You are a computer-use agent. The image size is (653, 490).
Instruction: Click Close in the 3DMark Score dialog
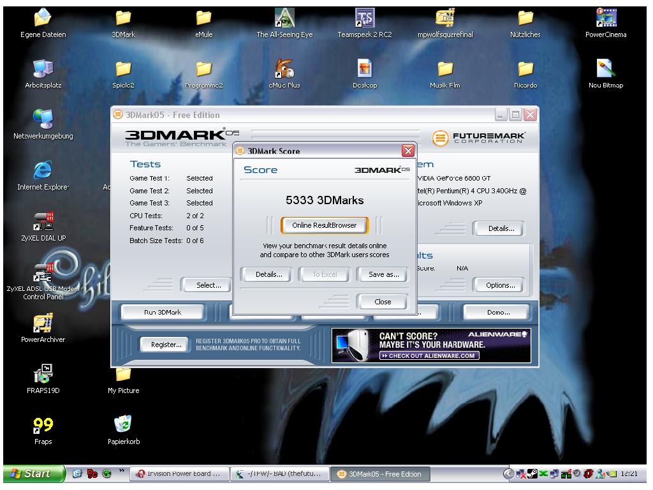point(383,302)
